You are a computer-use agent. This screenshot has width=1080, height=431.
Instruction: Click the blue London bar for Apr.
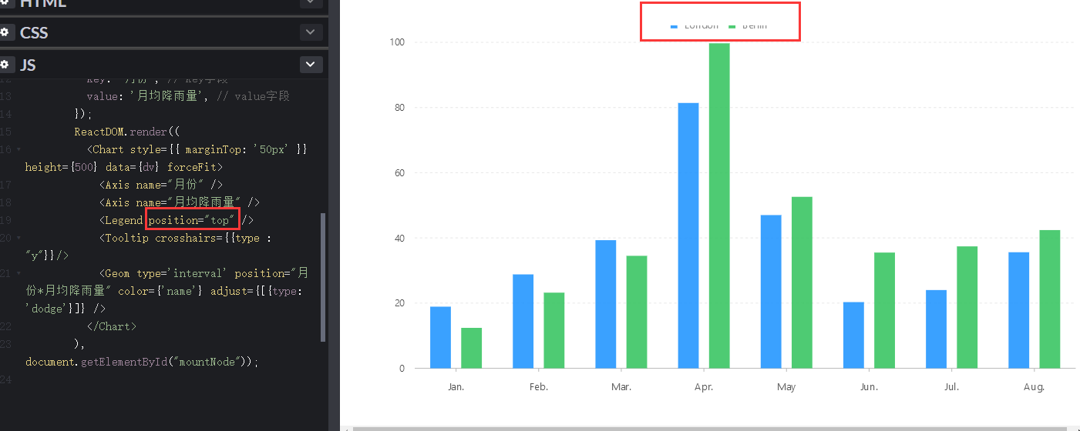[x=688, y=236]
